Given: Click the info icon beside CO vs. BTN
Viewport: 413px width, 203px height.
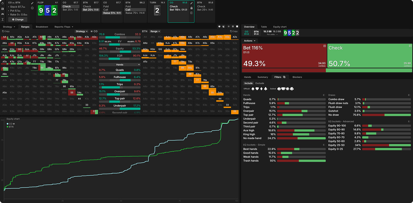Looking at the screenshot, I should click(32, 8).
